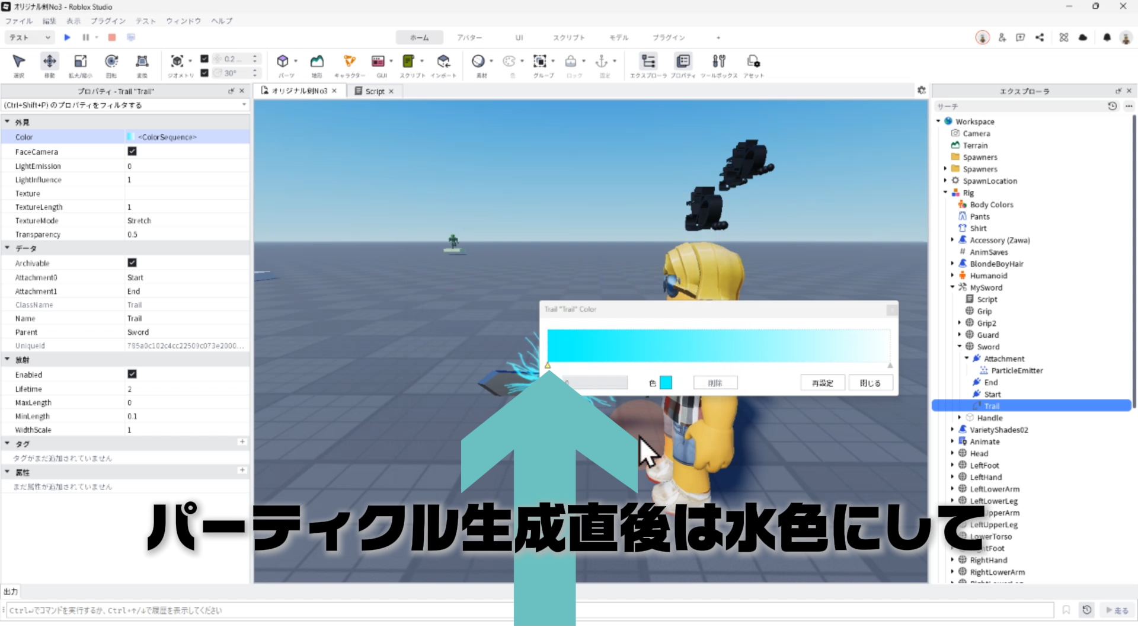Click the Scale tool icon

pyautogui.click(x=80, y=62)
